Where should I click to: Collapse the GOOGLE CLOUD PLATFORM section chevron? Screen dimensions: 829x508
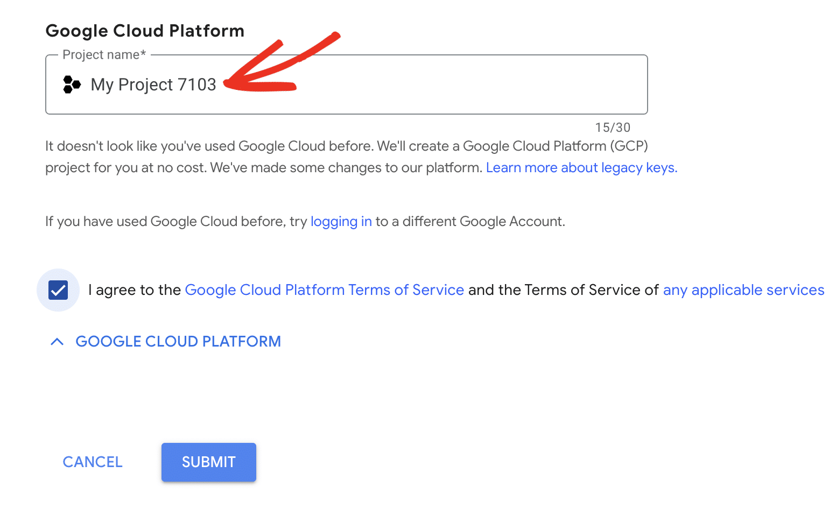57,342
